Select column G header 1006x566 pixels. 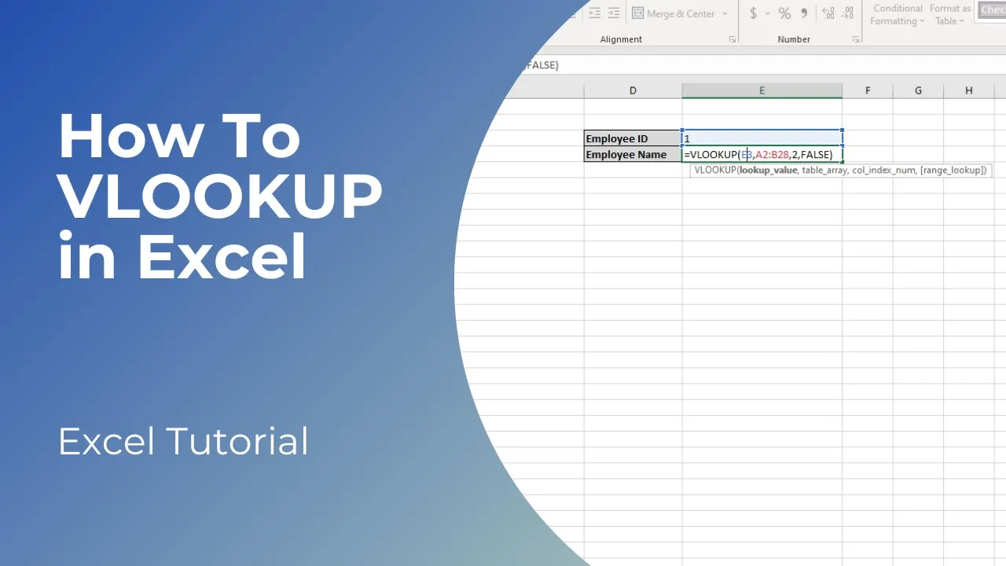[918, 90]
